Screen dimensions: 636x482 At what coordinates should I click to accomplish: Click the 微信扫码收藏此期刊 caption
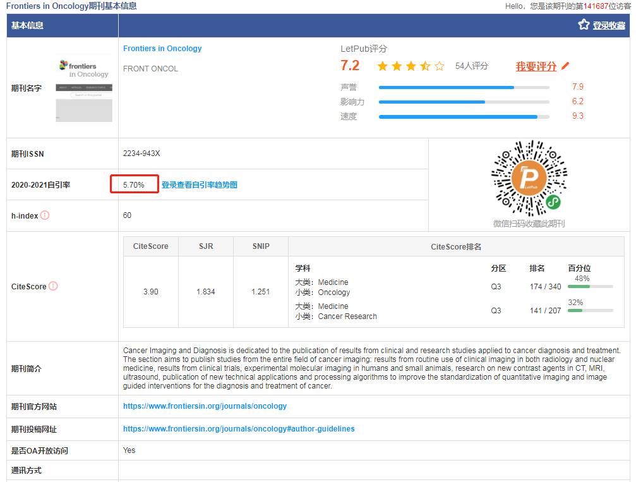point(529,224)
